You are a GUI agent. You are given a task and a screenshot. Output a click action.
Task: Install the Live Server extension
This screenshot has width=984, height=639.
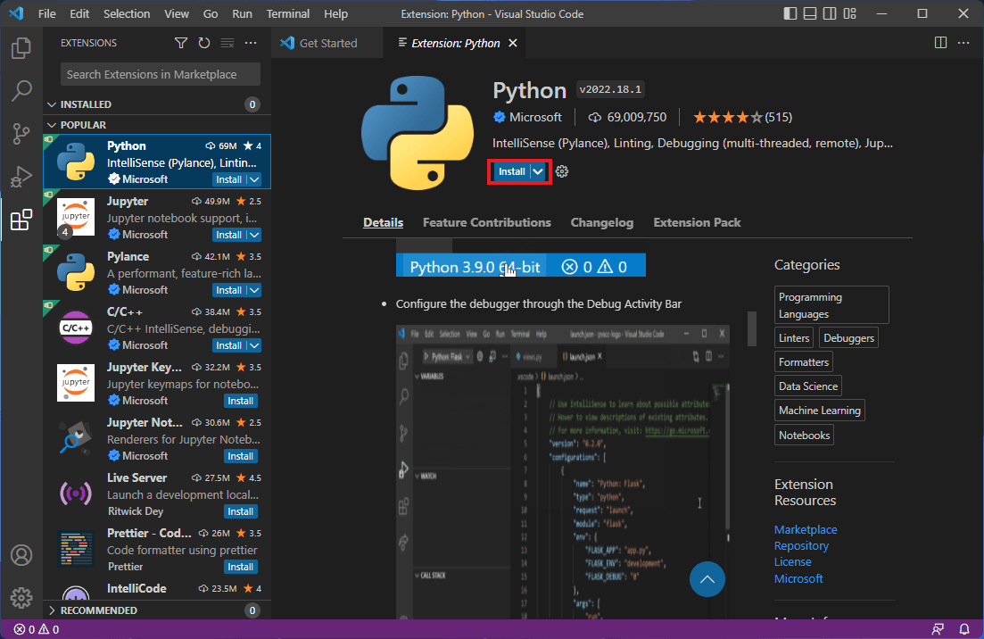click(240, 511)
